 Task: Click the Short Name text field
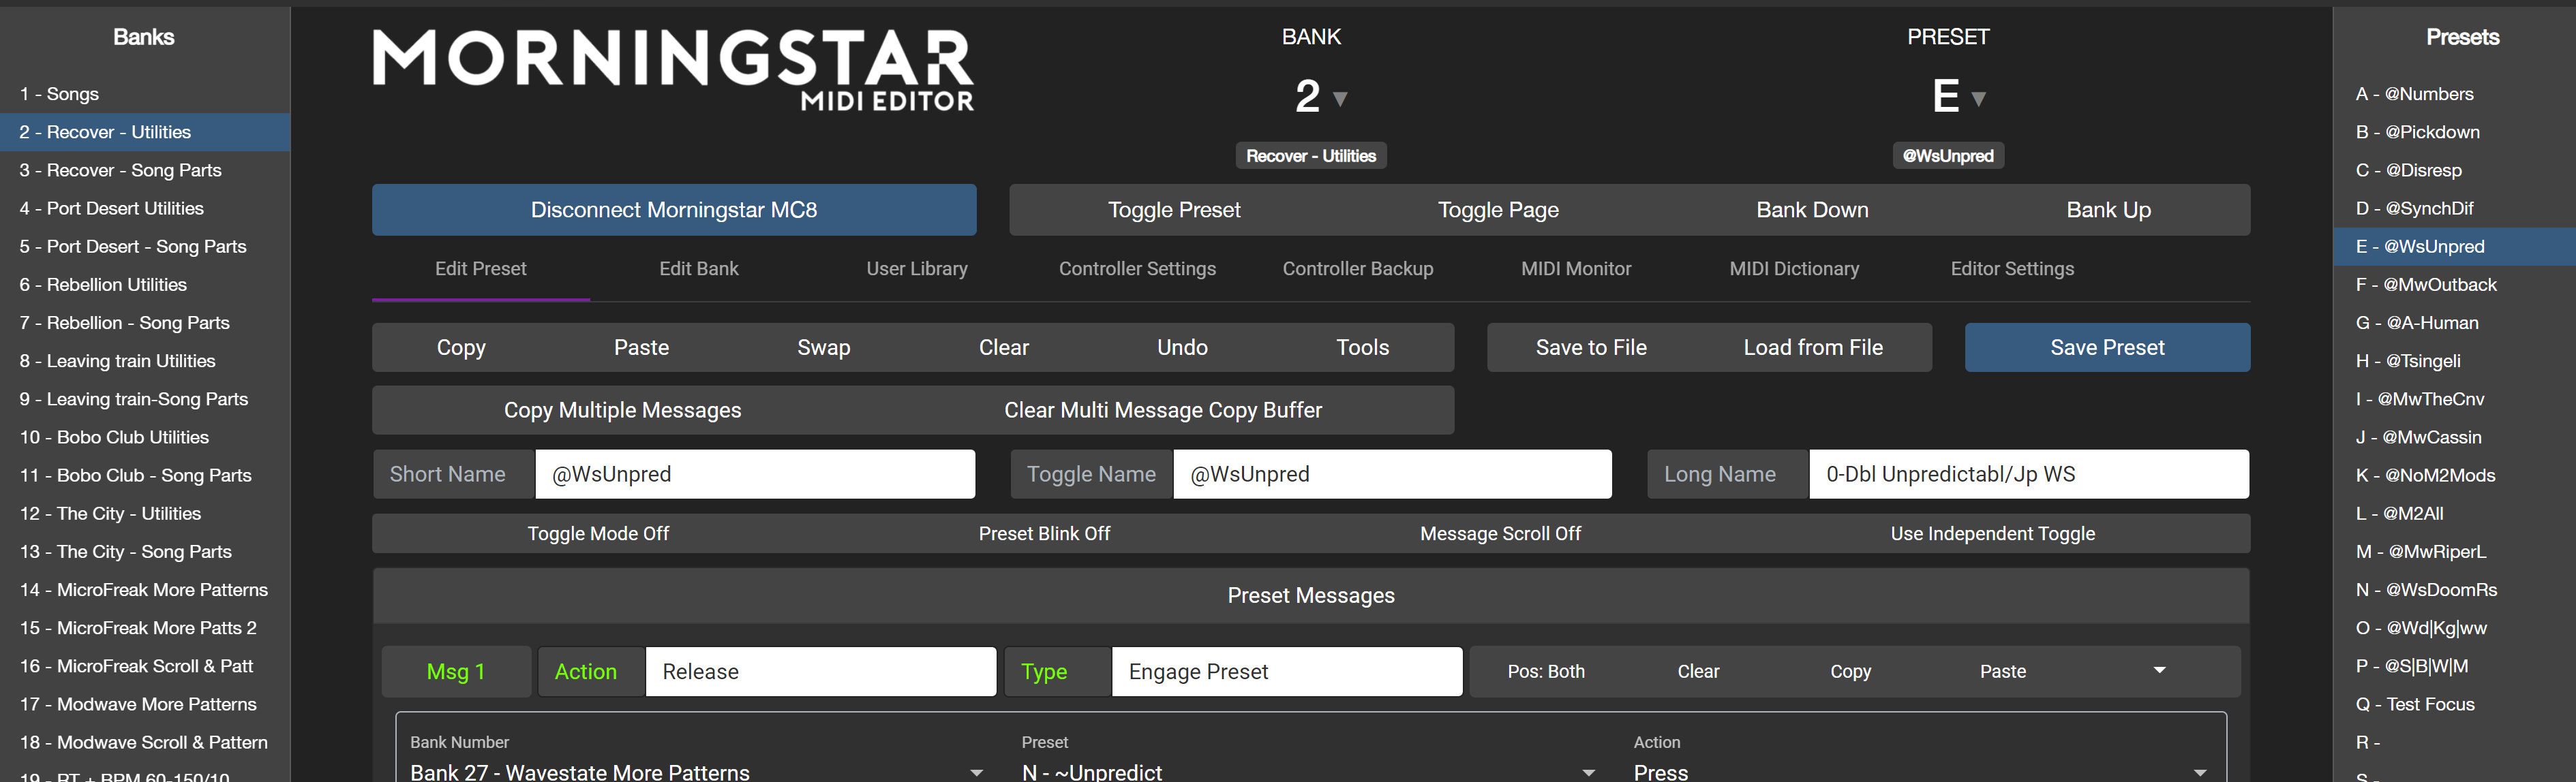click(754, 474)
